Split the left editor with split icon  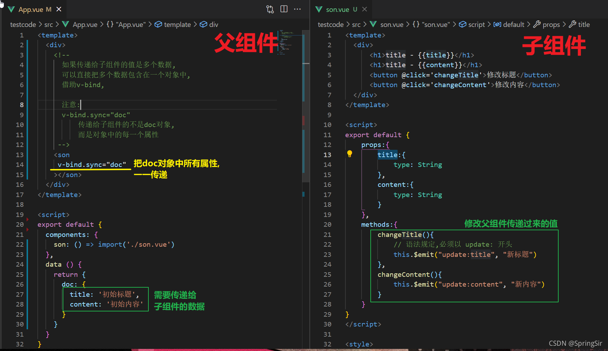coord(284,9)
